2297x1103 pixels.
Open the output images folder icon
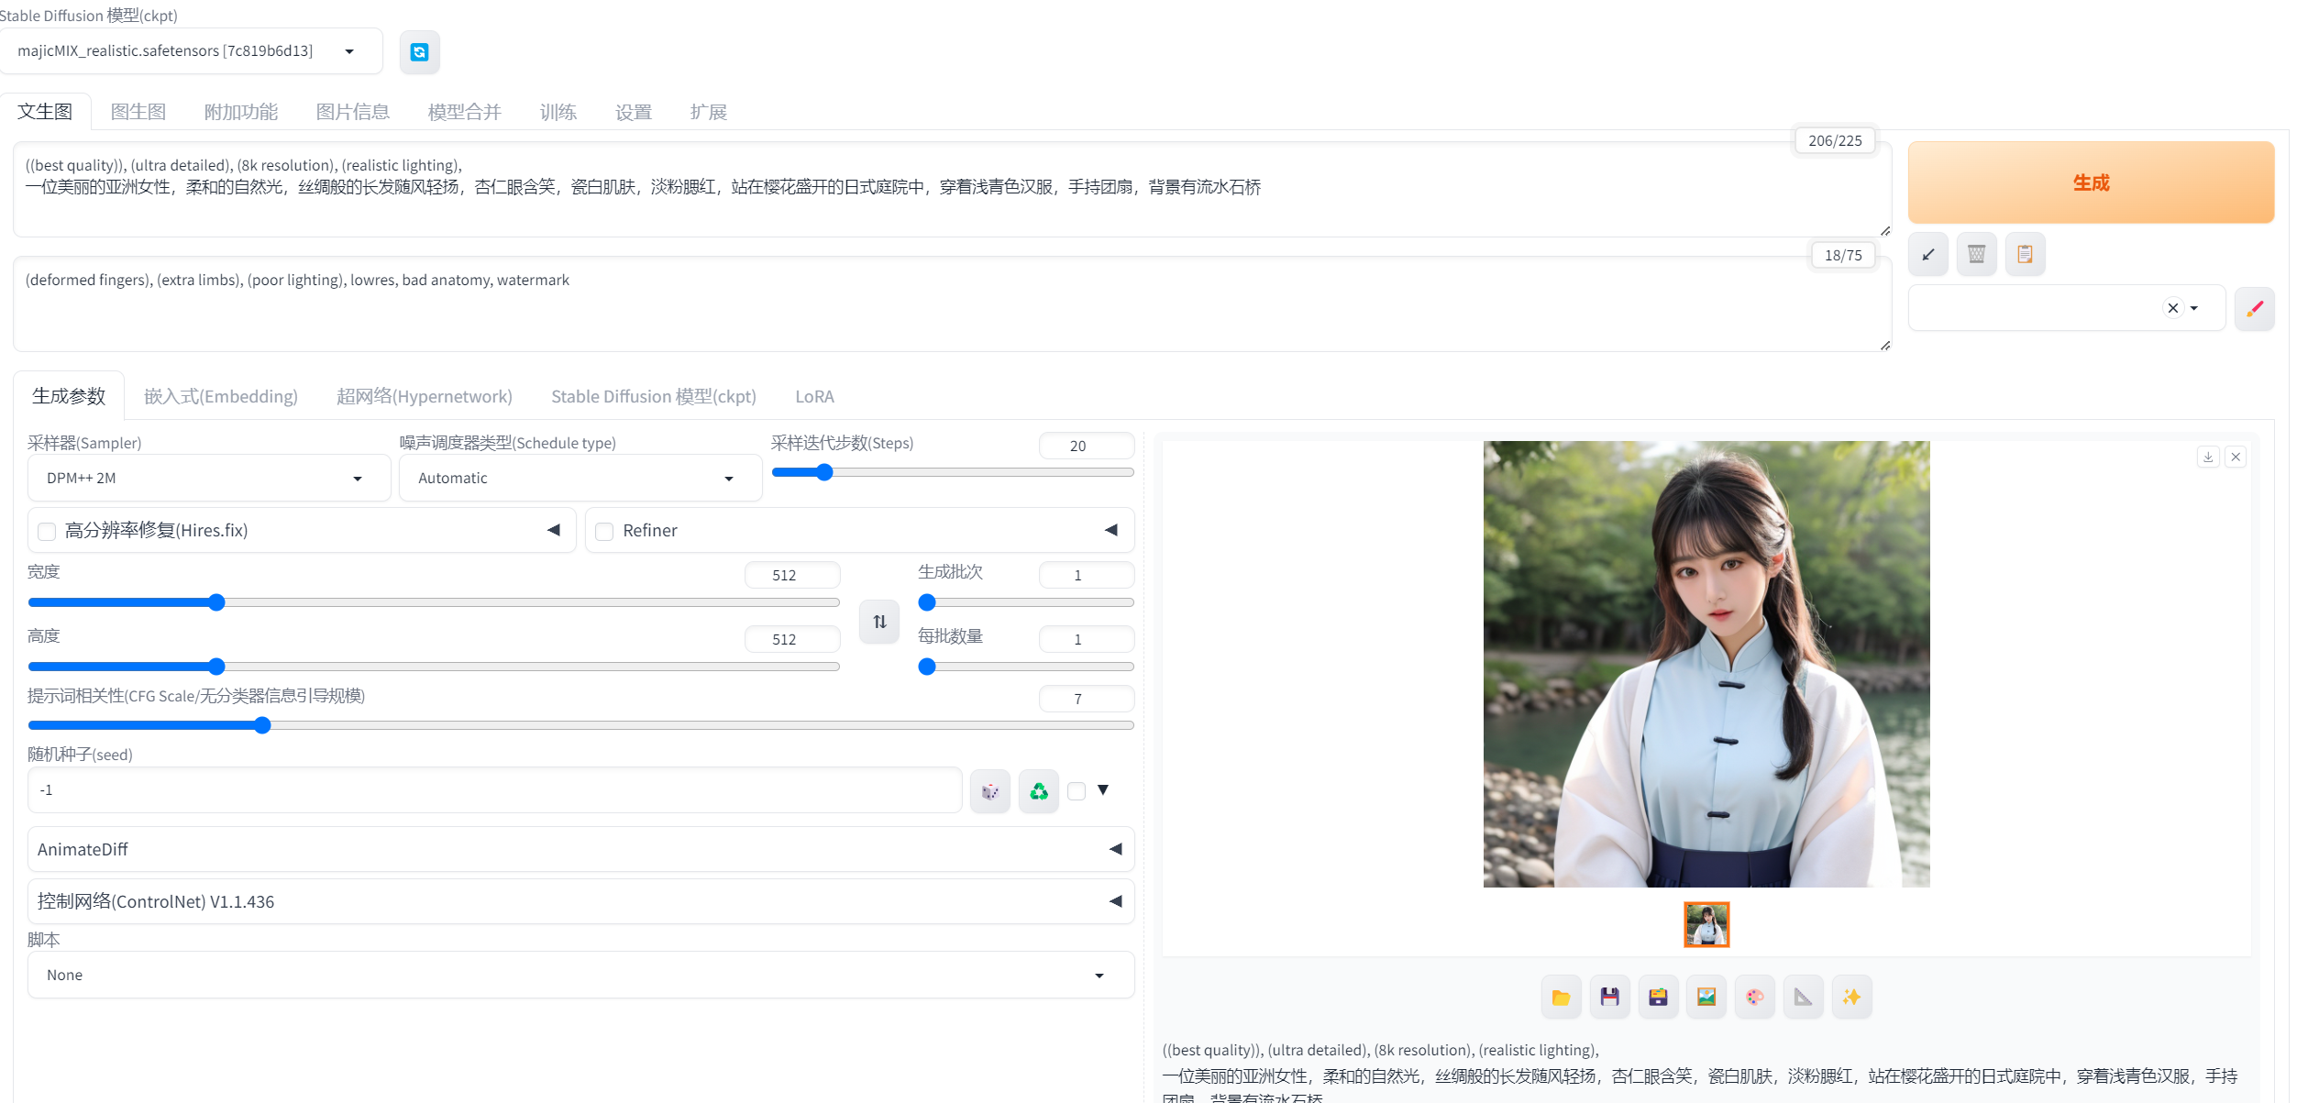pos(1561,998)
